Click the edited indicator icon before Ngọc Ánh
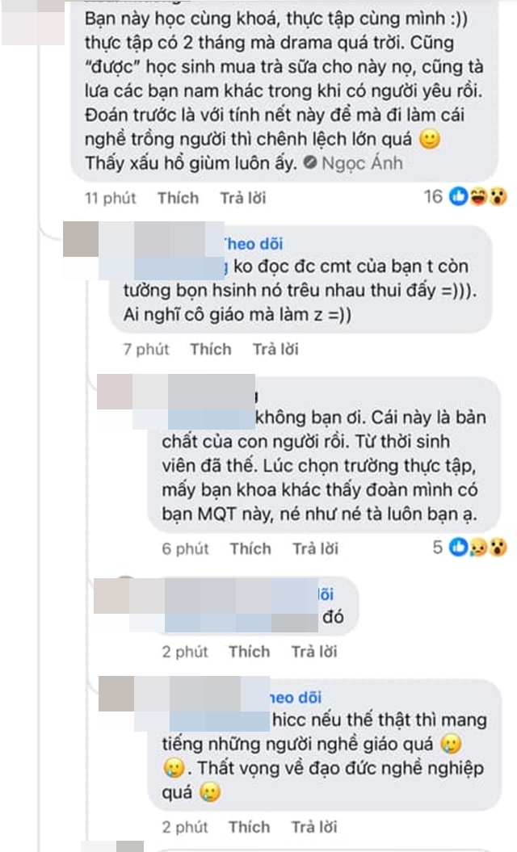The height and width of the screenshot is (852, 517). (310, 162)
